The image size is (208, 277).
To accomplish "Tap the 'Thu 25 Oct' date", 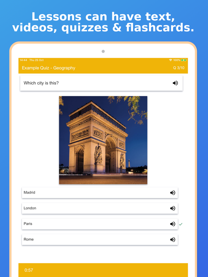I will pyautogui.click(x=36, y=60).
